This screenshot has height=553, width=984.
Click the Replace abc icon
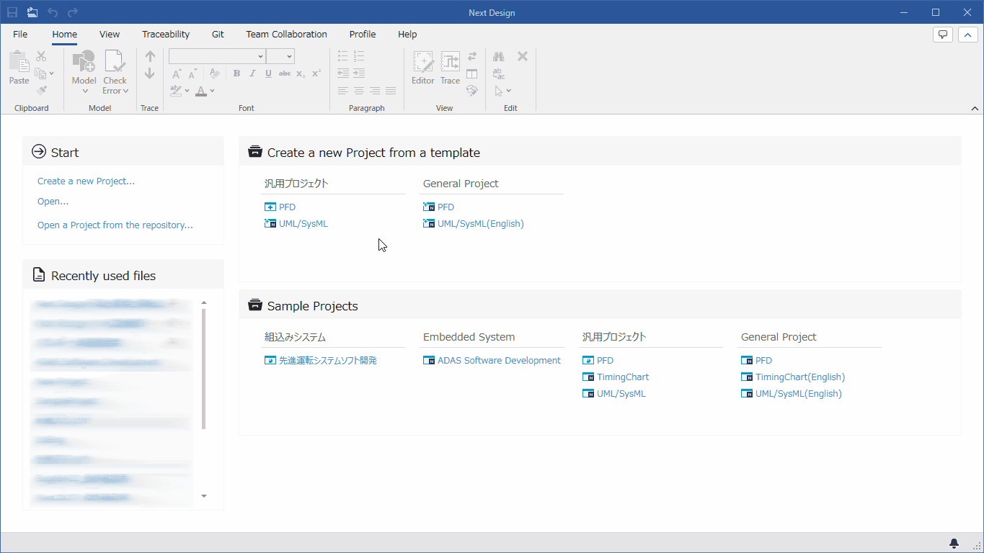[498, 73]
